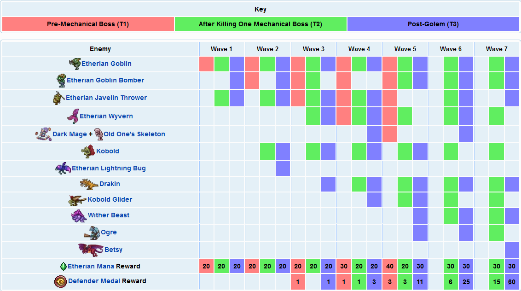Open the Dark Mage link
Screen dimensions: 521x291
(69, 134)
